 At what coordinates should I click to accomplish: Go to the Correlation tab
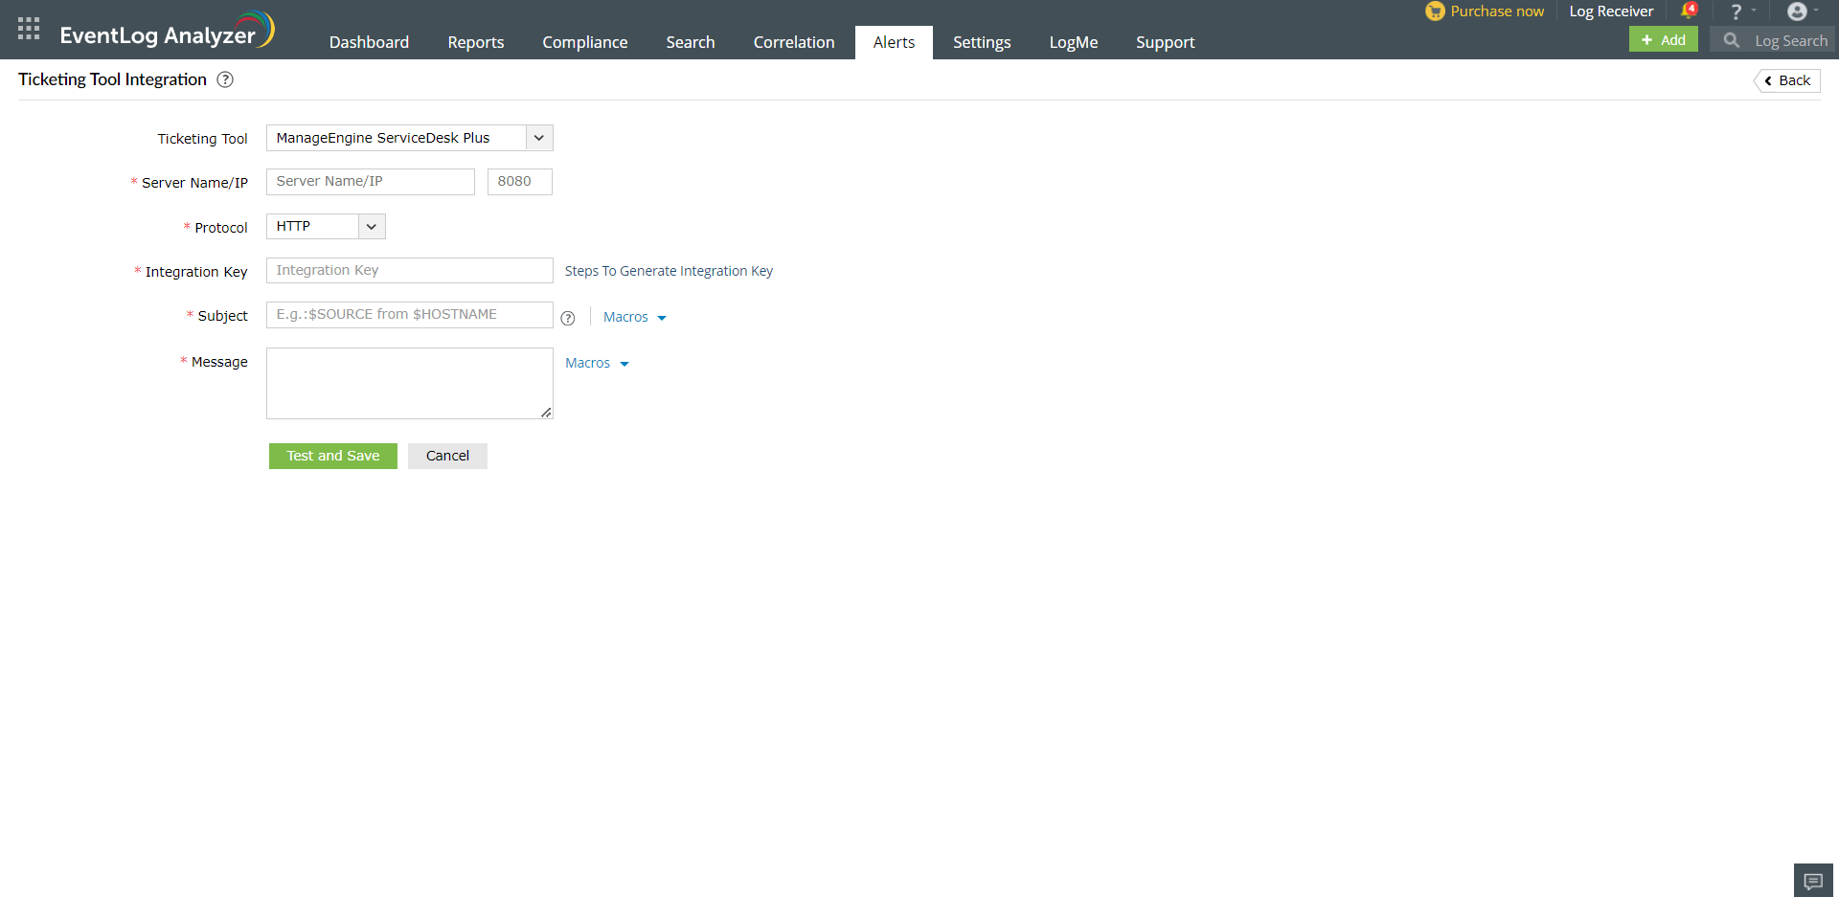tap(794, 42)
